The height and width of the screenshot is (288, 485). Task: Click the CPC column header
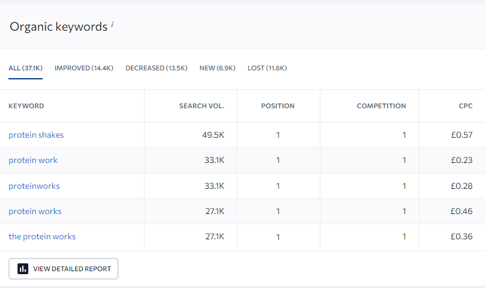(466, 106)
